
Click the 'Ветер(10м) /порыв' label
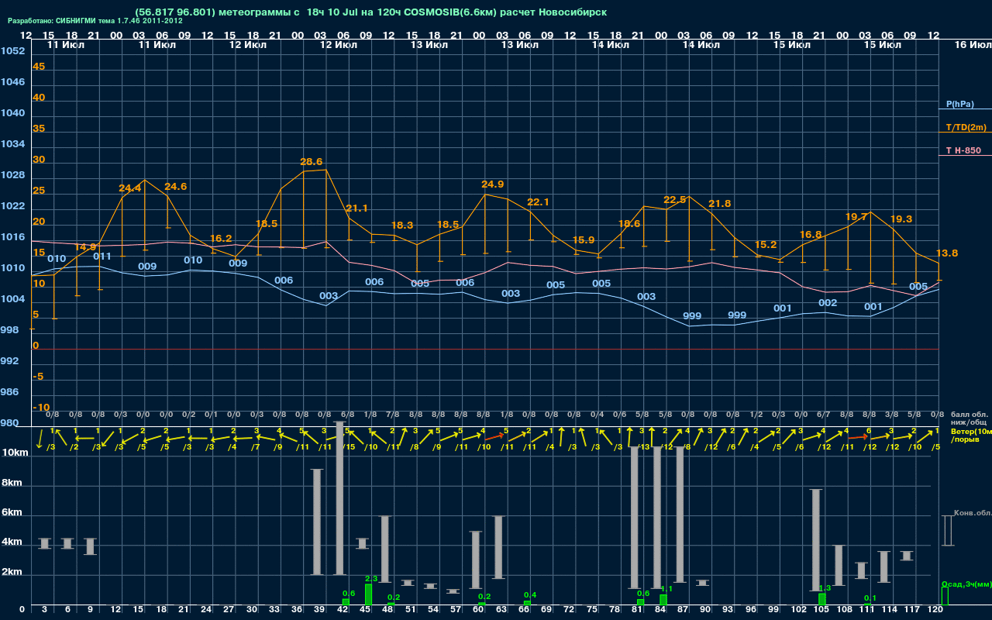point(971,435)
